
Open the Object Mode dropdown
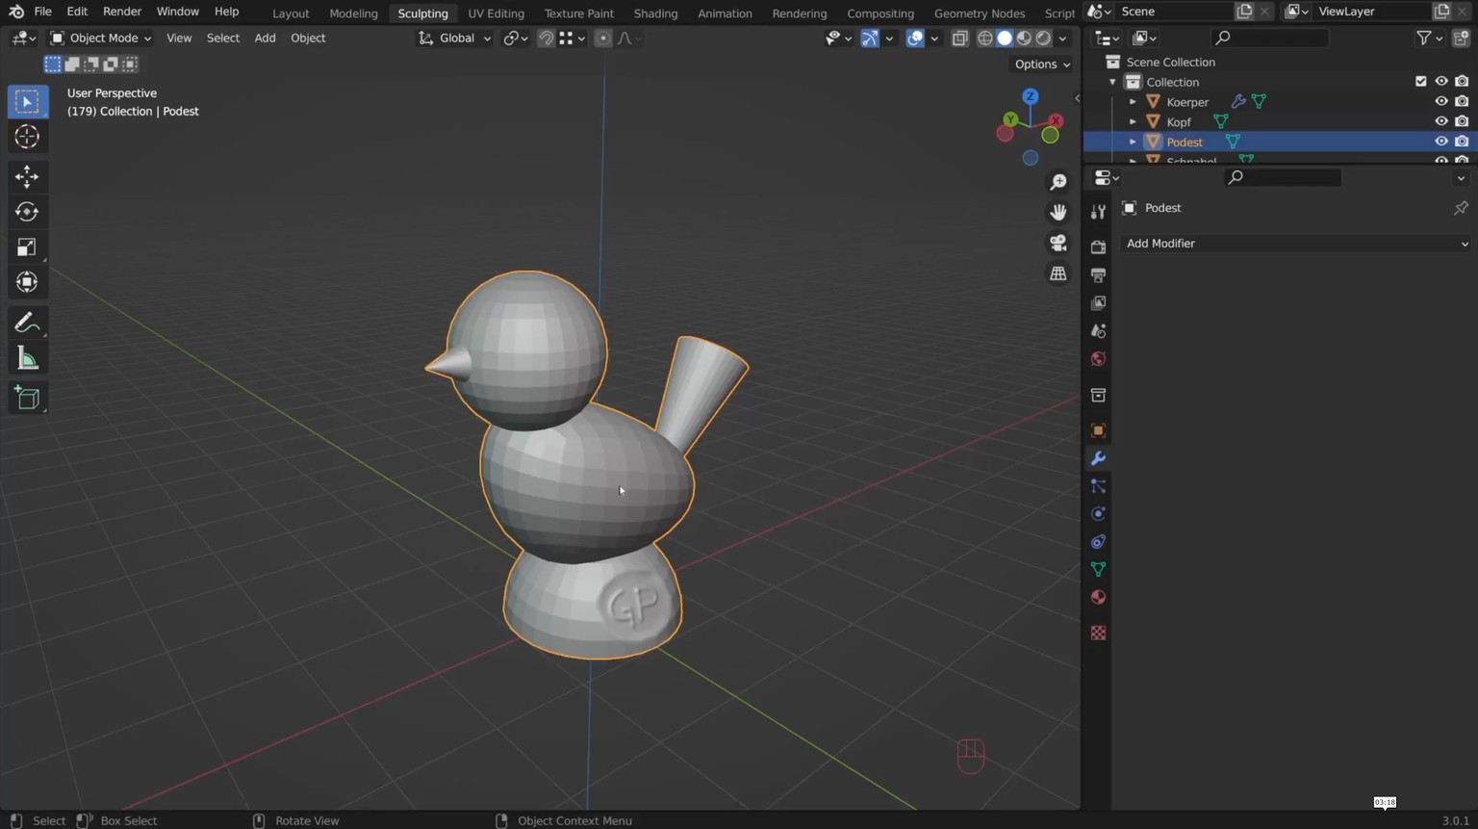pos(100,39)
